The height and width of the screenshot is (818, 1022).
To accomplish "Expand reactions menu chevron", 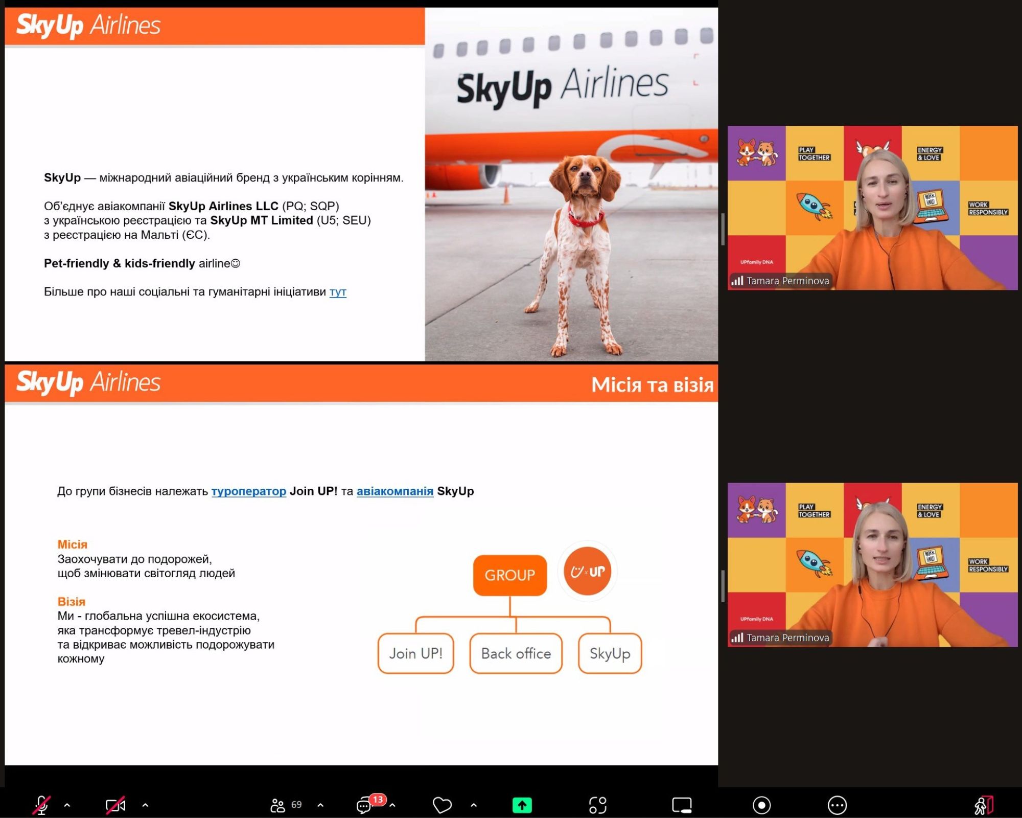I will tap(474, 805).
